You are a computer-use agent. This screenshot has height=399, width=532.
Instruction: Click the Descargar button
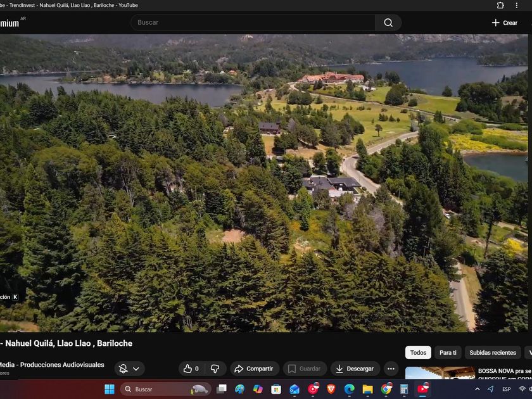(x=355, y=369)
